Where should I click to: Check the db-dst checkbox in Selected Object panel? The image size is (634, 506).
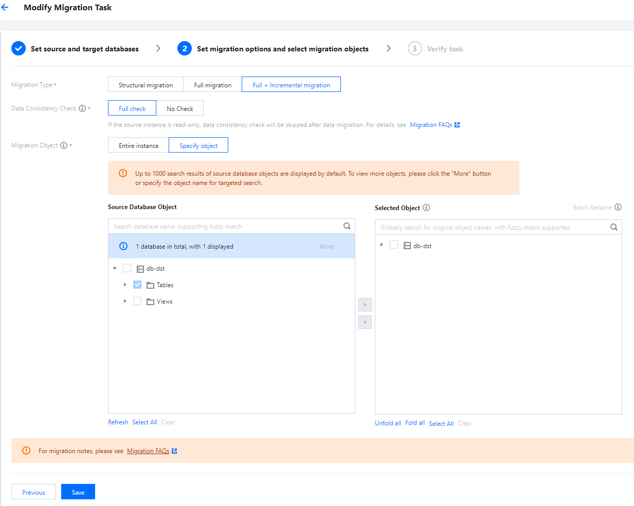pyautogui.click(x=394, y=245)
